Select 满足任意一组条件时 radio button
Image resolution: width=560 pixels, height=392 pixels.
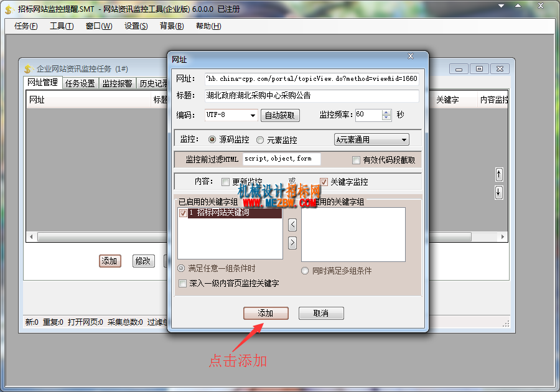point(182,268)
